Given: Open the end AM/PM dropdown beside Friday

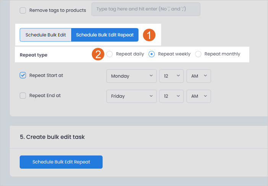Looking at the screenshot, I should pos(199,96).
